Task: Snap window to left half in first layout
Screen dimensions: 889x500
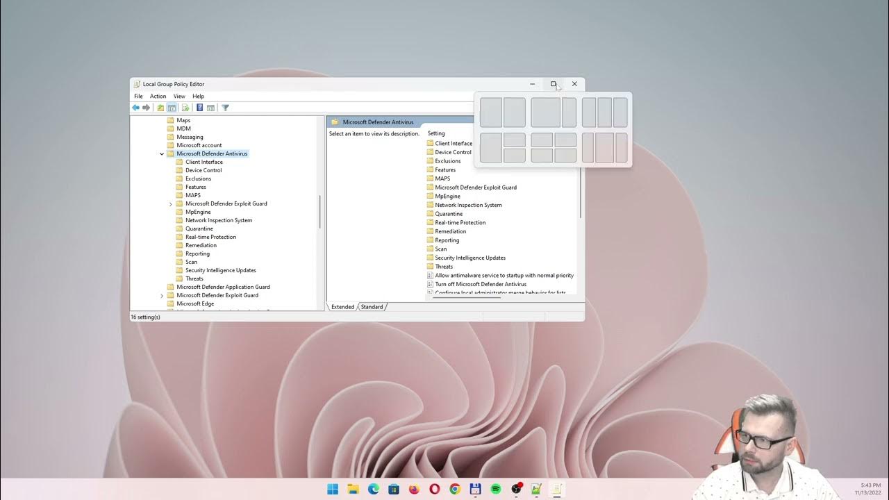Action: [x=491, y=112]
